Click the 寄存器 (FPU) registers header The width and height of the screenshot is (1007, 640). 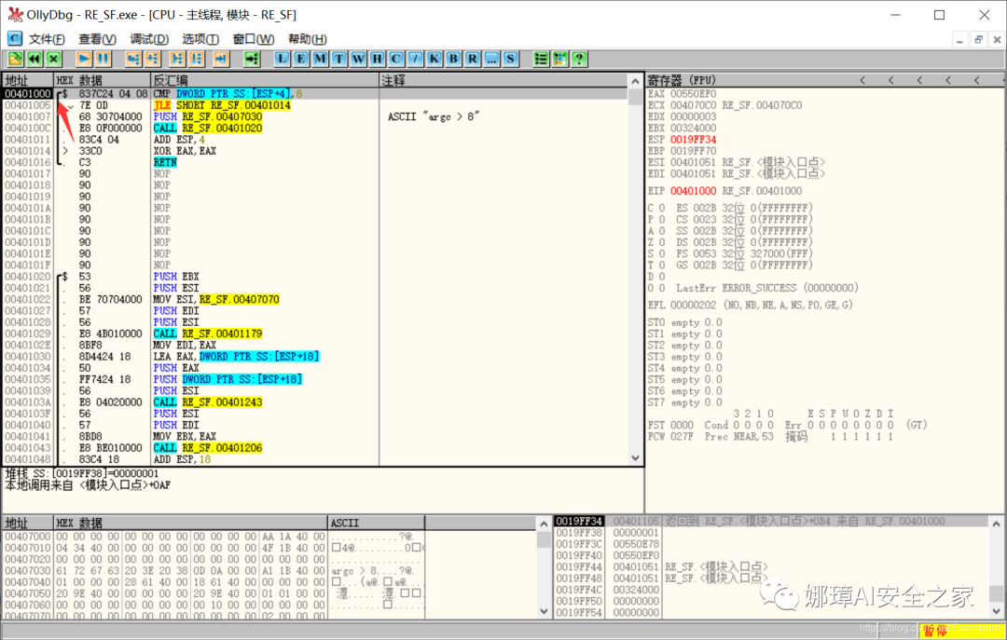pyautogui.click(x=682, y=80)
